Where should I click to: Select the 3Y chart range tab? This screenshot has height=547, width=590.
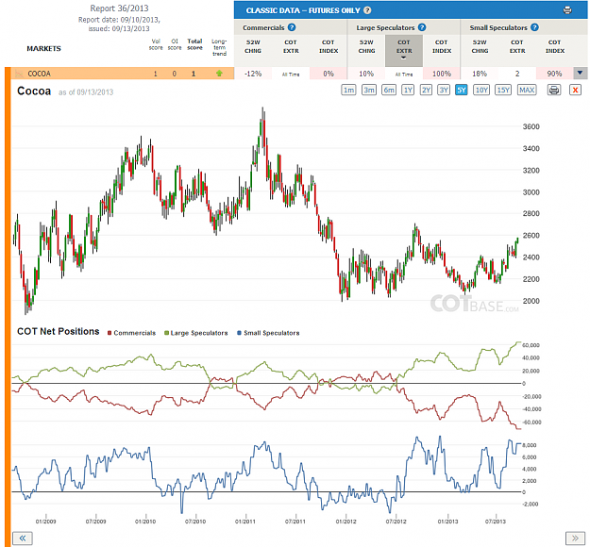coord(444,91)
